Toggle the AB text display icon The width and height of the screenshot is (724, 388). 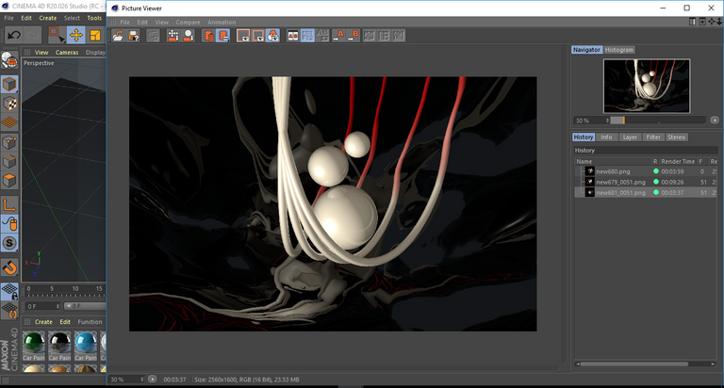322,36
